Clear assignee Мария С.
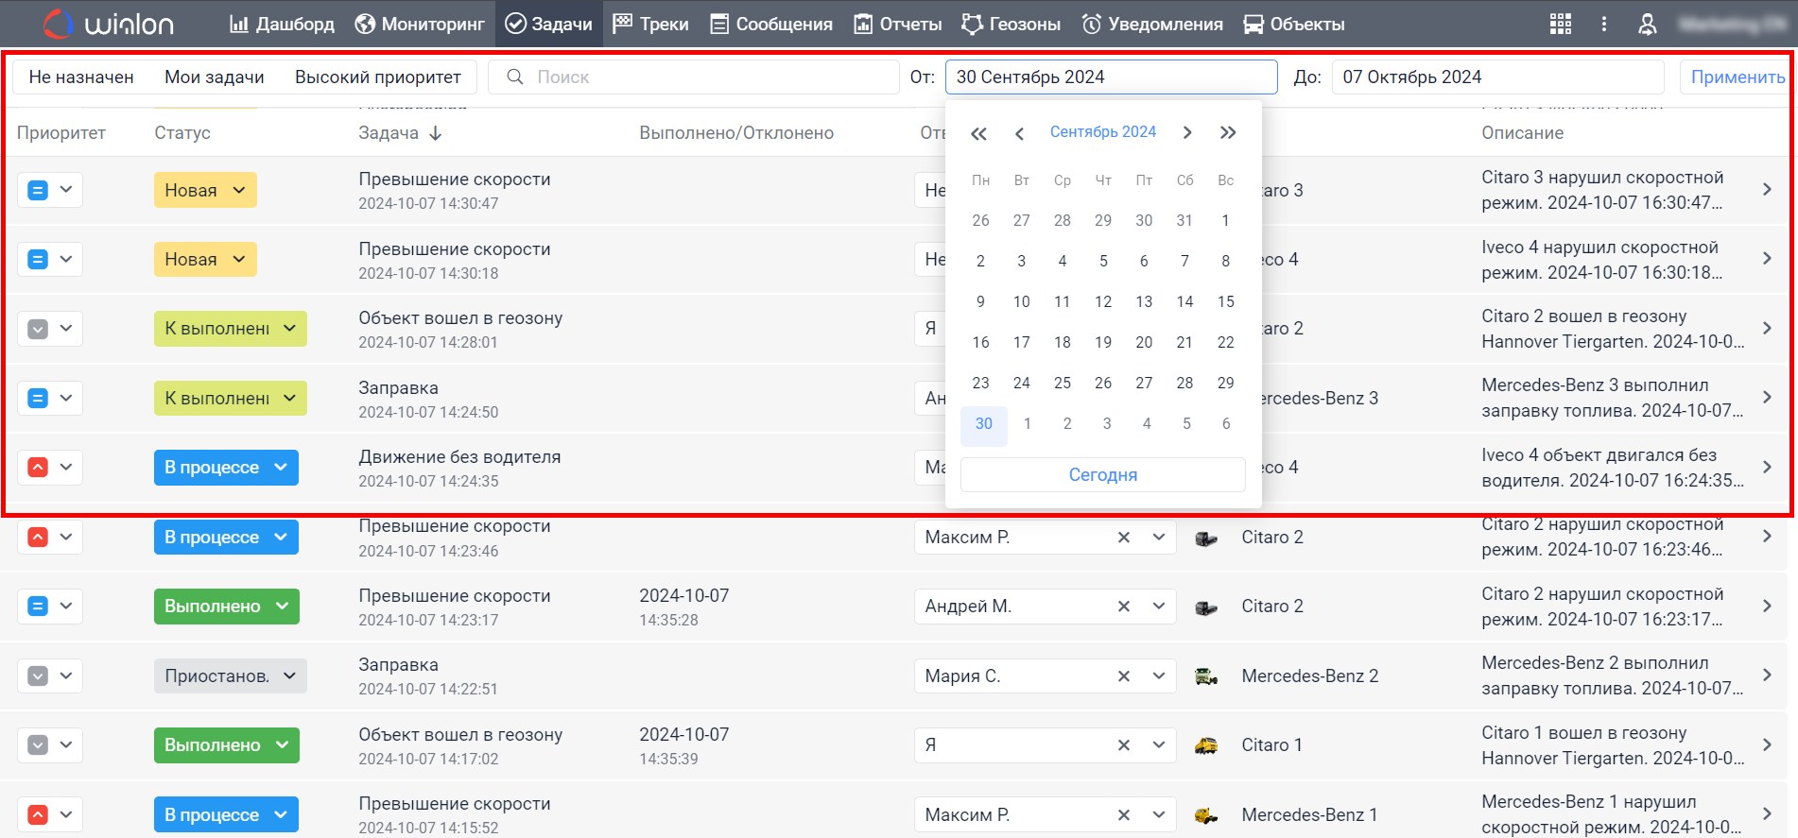1798x838 pixels. pos(1123,676)
